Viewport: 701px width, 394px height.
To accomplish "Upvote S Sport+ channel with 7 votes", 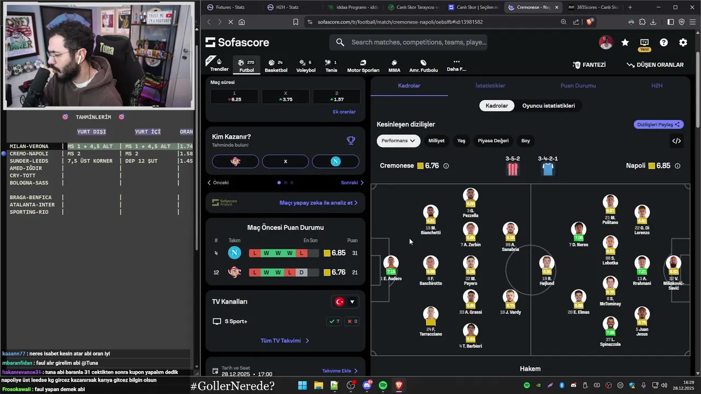I will point(334,321).
